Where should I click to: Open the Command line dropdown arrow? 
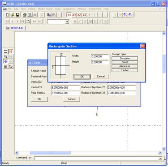[160, 158]
